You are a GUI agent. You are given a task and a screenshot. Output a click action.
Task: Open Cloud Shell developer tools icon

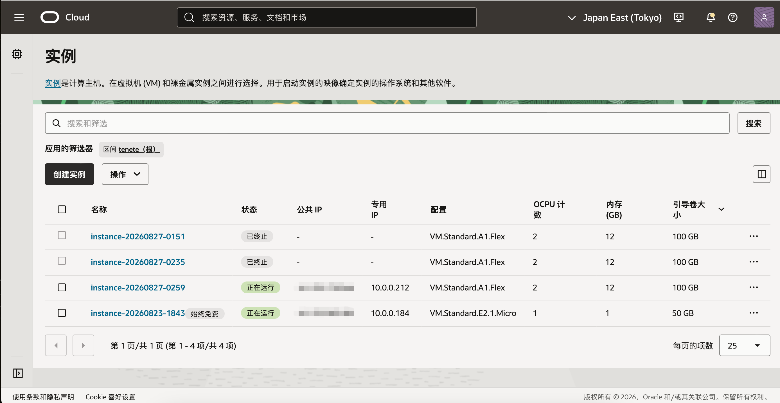tap(678, 17)
